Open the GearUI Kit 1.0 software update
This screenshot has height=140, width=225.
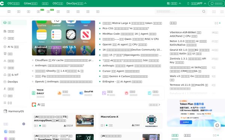[x=189, y=52]
